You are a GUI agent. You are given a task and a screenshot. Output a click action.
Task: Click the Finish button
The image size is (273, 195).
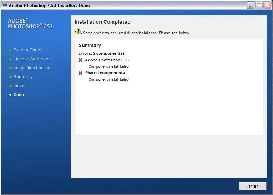coord(252,186)
